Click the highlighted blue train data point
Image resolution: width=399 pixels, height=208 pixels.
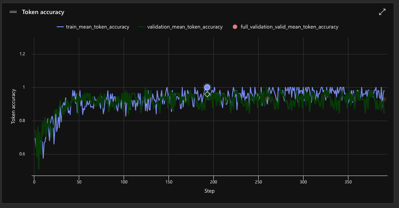pyautogui.click(x=207, y=87)
